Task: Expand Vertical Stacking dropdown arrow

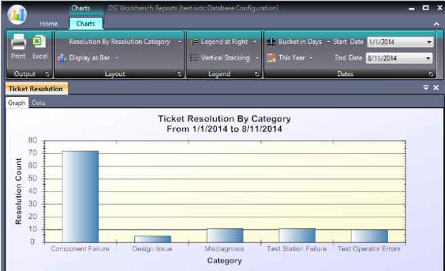Action: point(257,58)
